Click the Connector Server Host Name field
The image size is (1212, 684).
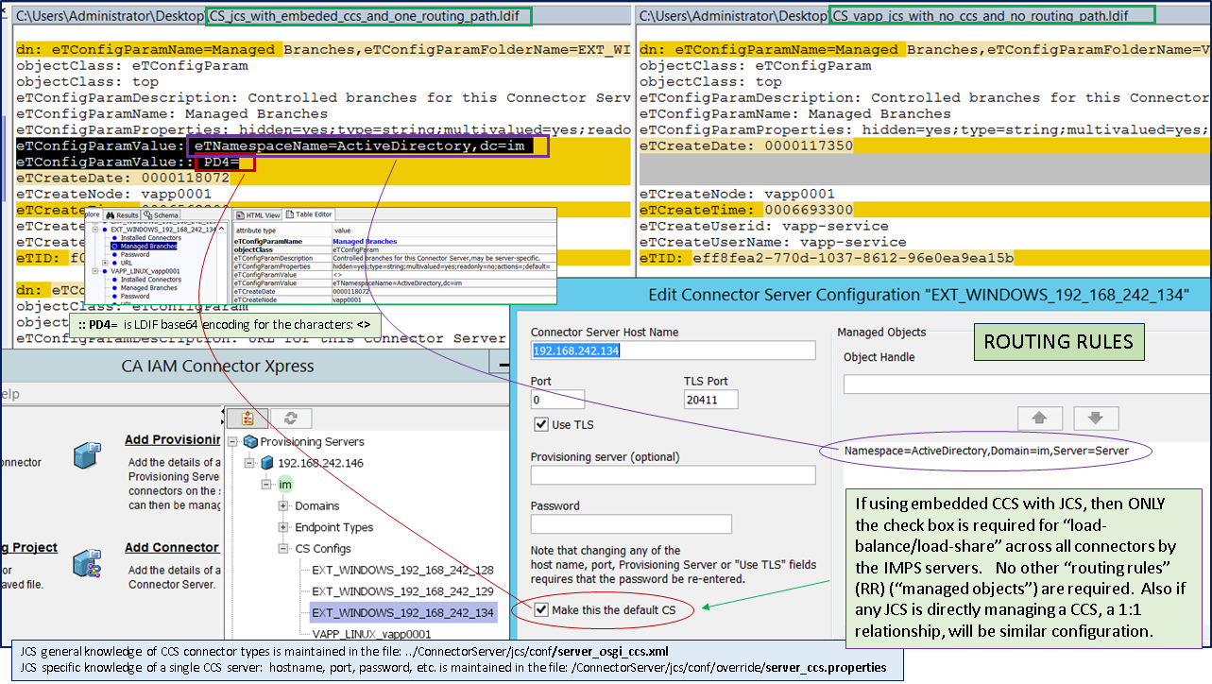tap(673, 350)
